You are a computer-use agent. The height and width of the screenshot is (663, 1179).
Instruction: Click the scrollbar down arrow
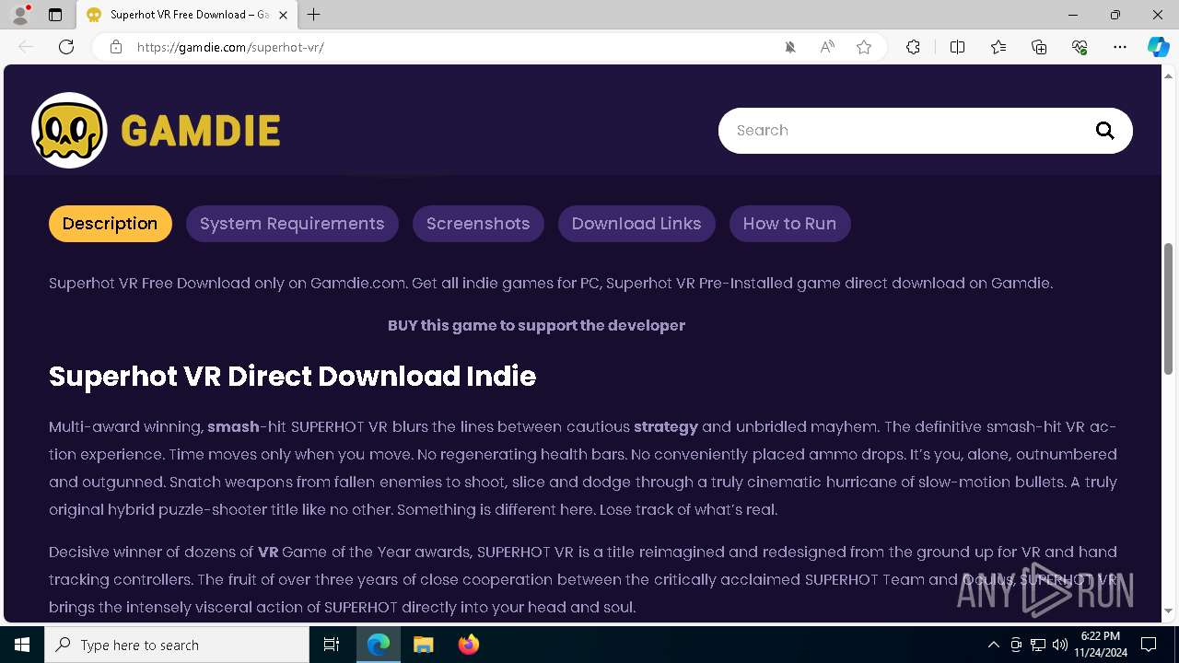[x=1168, y=611]
